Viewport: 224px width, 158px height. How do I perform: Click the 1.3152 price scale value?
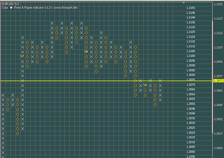pos(218,4)
